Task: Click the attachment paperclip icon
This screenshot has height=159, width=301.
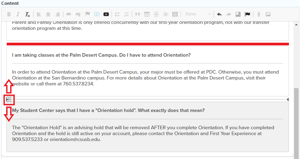Action: (259, 14)
